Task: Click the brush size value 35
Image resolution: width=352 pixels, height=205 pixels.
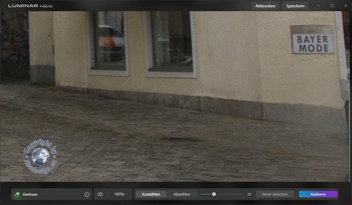Action: click(249, 194)
